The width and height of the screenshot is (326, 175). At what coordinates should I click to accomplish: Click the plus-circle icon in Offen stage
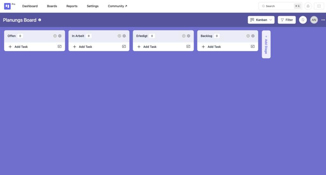(55, 36)
